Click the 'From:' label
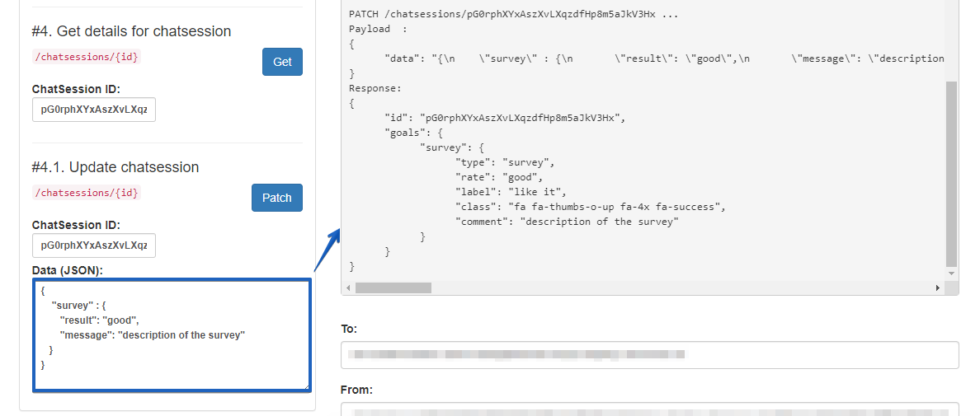Viewport: 980px width, 416px height. pos(356,390)
